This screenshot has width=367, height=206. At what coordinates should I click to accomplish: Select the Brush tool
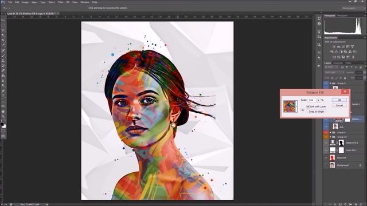(3, 56)
